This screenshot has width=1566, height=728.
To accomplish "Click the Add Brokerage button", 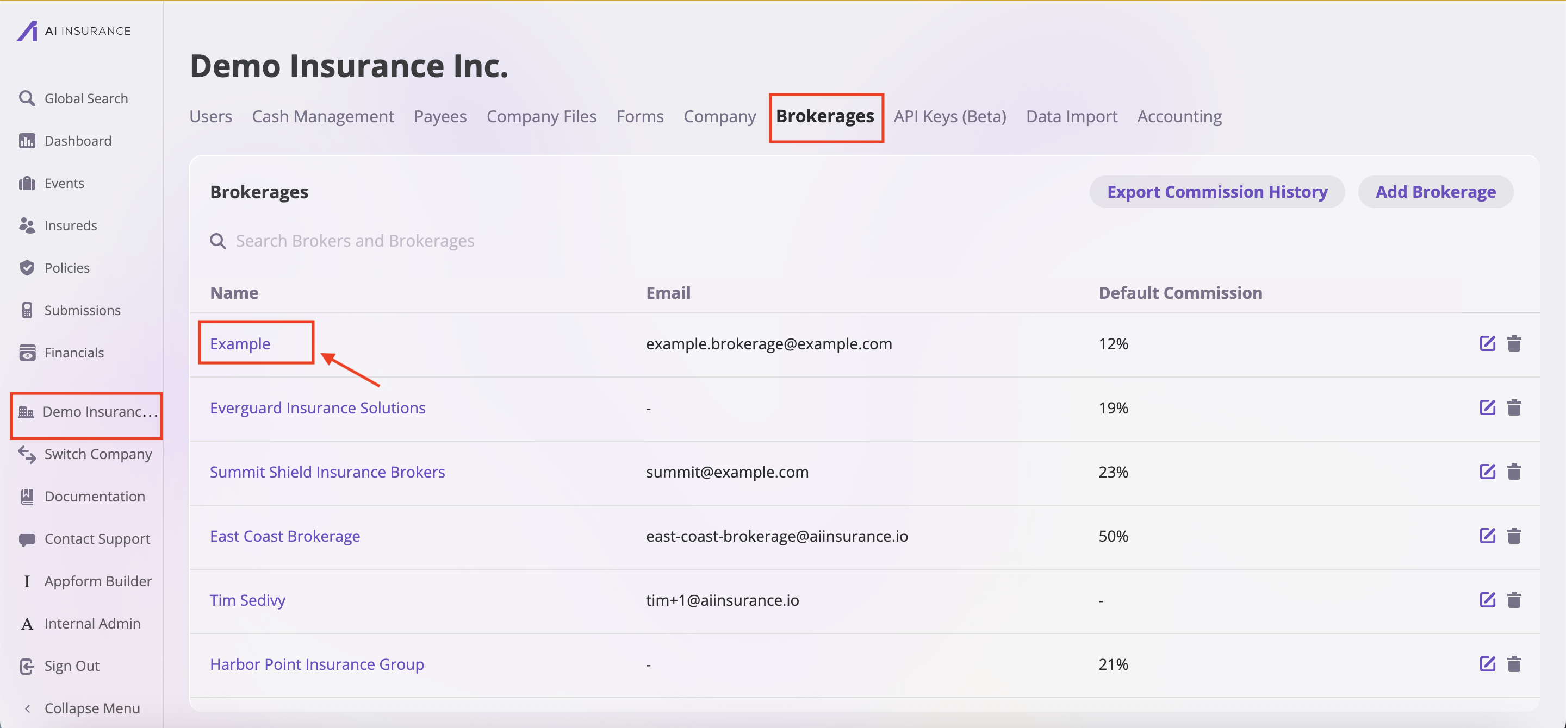I will pyautogui.click(x=1435, y=192).
